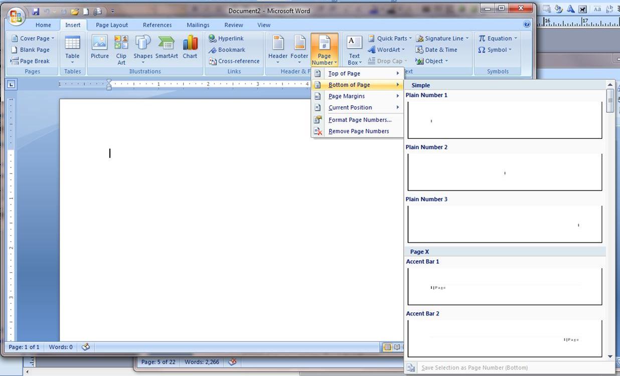Click Words: 2,266 in background window
This screenshot has width=620, height=376.
202,362
